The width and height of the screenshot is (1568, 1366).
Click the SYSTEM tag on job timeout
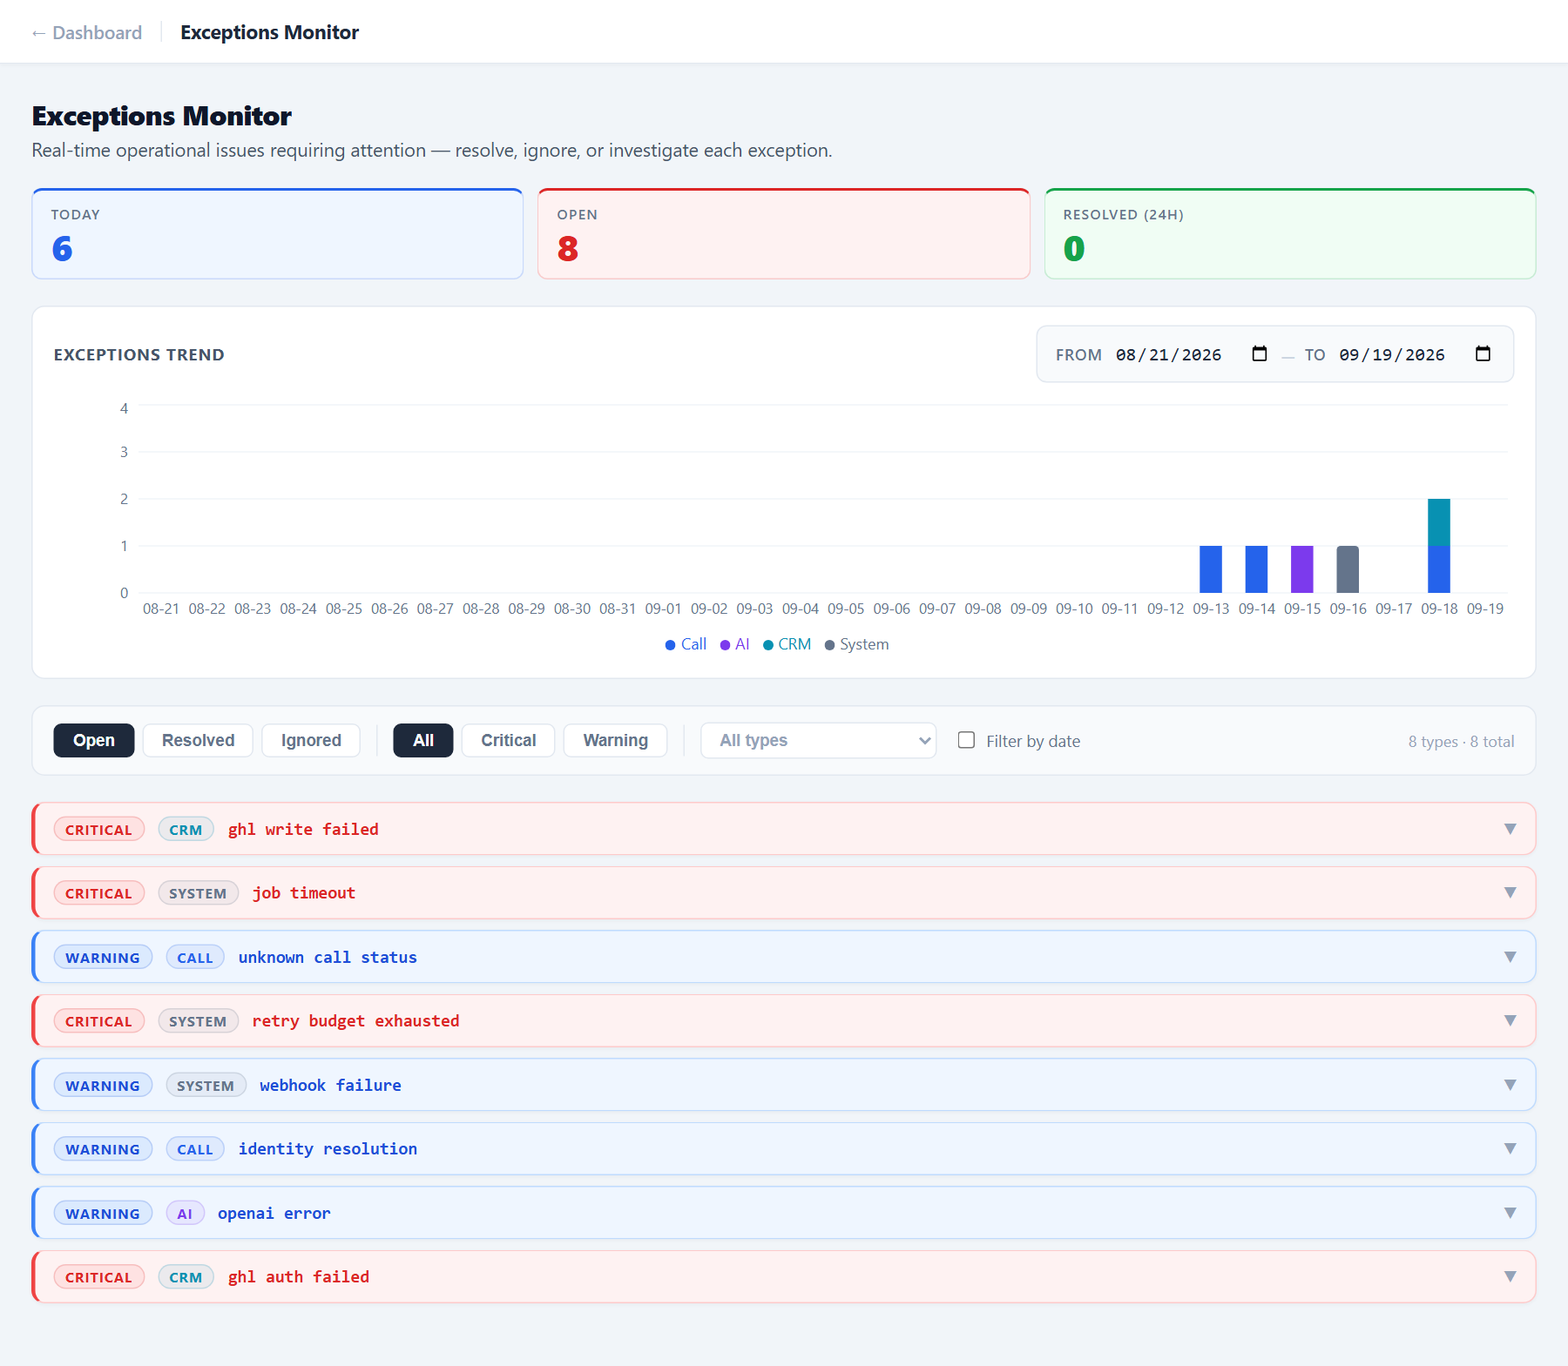(198, 893)
